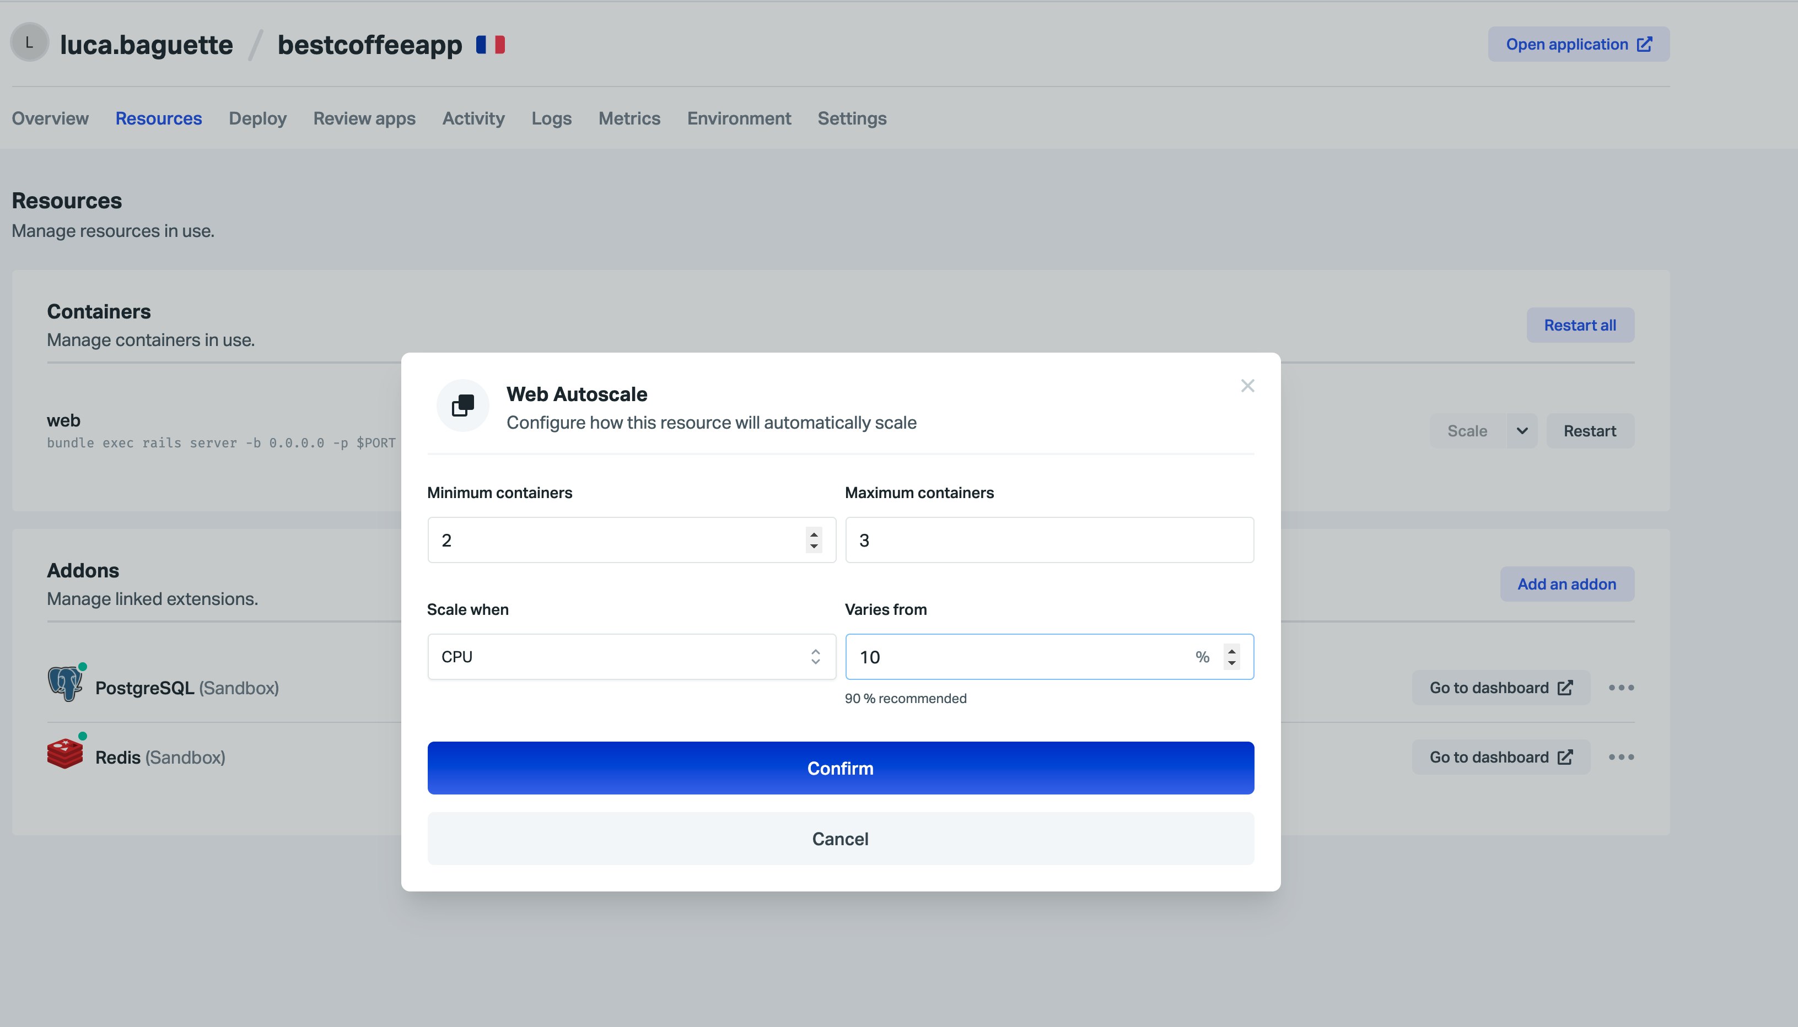The height and width of the screenshot is (1027, 1798).
Task: Open the ellipsis menu for PostgreSQL addon
Action: pyautogui.click(x=1621, y=687)
